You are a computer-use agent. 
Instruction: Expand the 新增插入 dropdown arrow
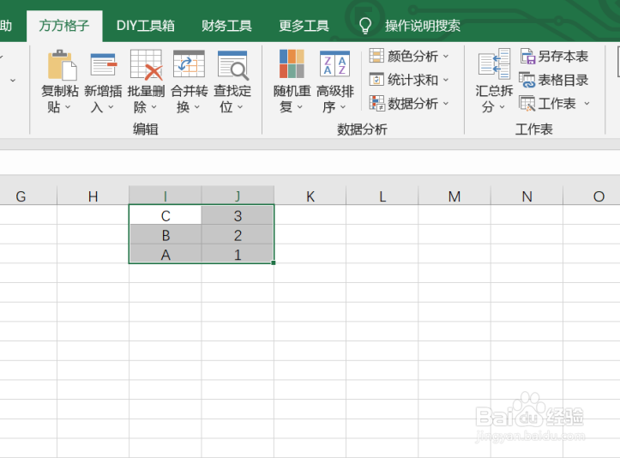111,107
